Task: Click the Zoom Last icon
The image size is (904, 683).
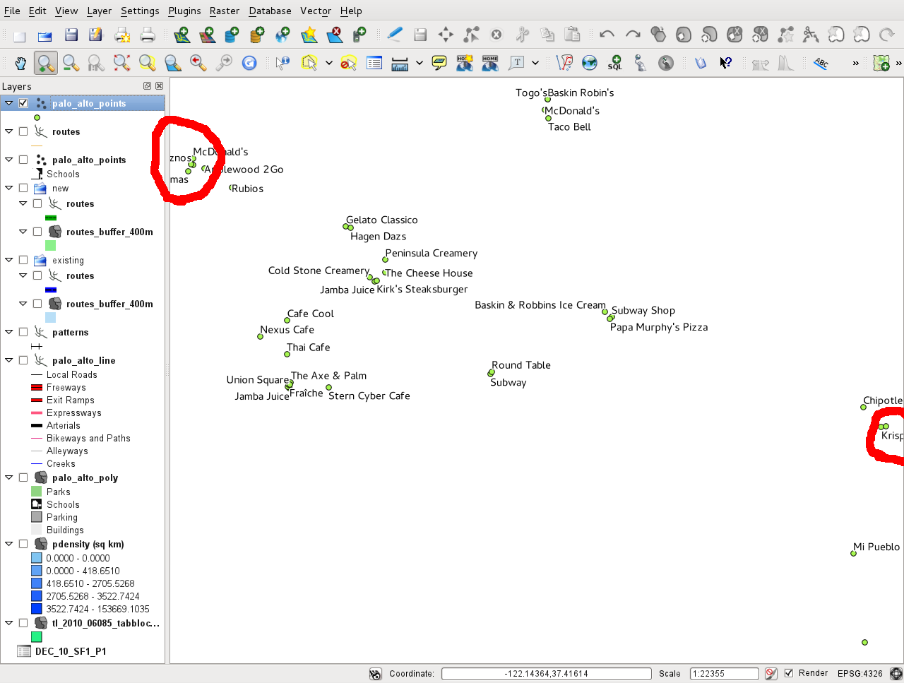Action: click(198, 64)
